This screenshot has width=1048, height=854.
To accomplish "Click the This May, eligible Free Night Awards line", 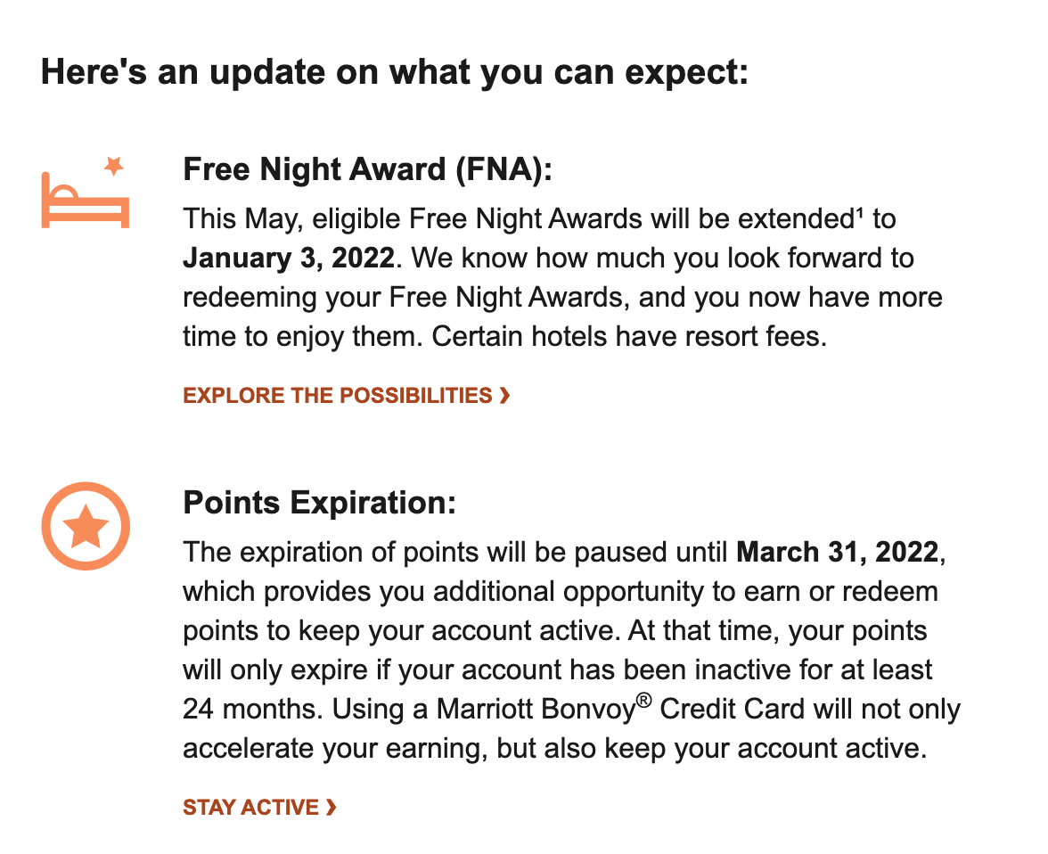I will pos(539,219).
